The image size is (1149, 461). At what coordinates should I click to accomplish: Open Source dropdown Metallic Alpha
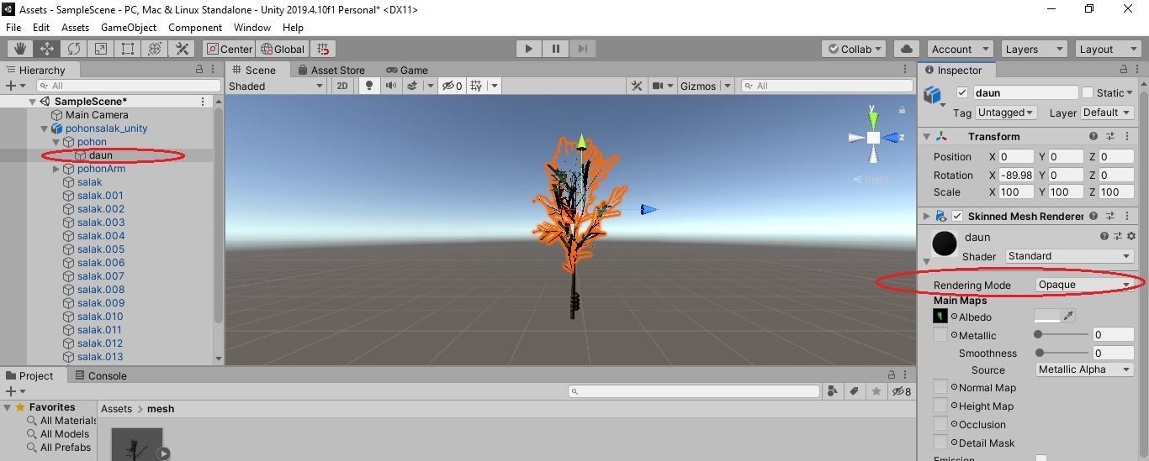1084,369
